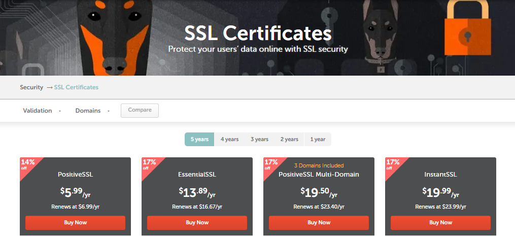Viewport: 515px width, 236px height.
Task: Buy Now for PositiveSSL
Action: (75, 222)
